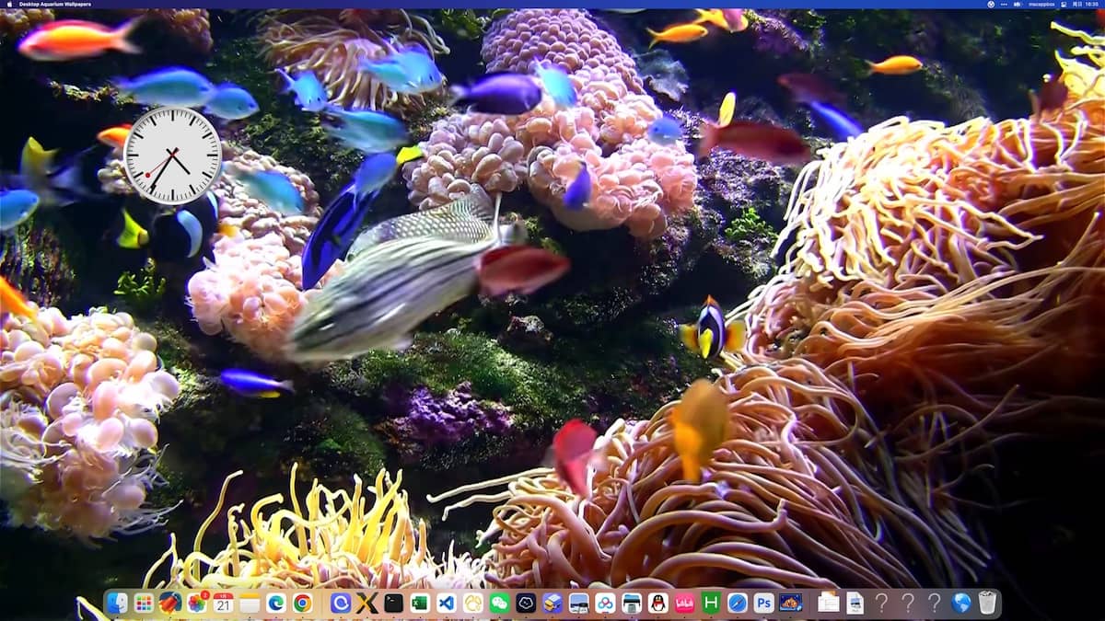Open WeChat from the Dock
Screen dimensions: 1105x621
(499, 603)
